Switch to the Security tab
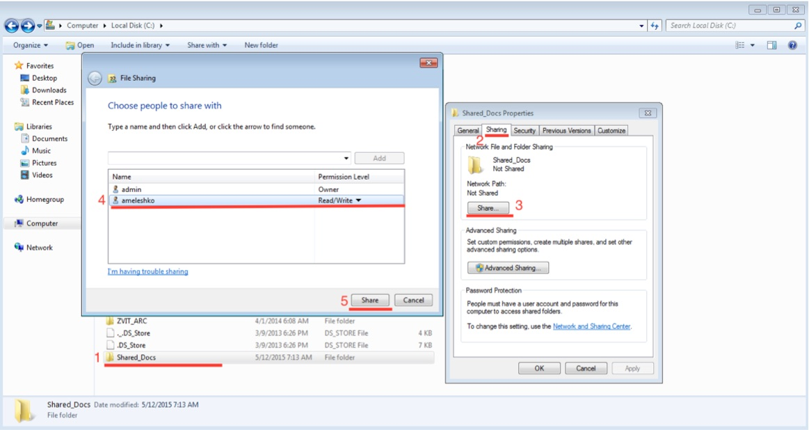Image resolution: width=809 pixels, height=430 pixels. click(x=524, y=130)
